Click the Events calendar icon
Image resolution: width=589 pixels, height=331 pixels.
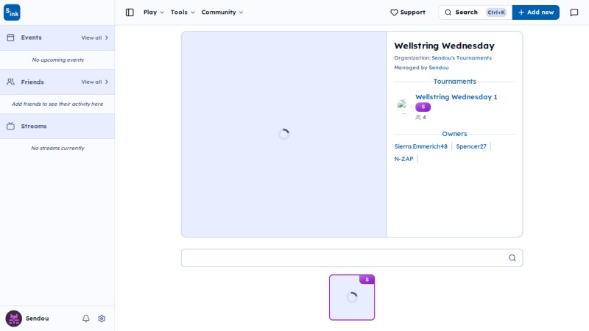pos(10,38)
